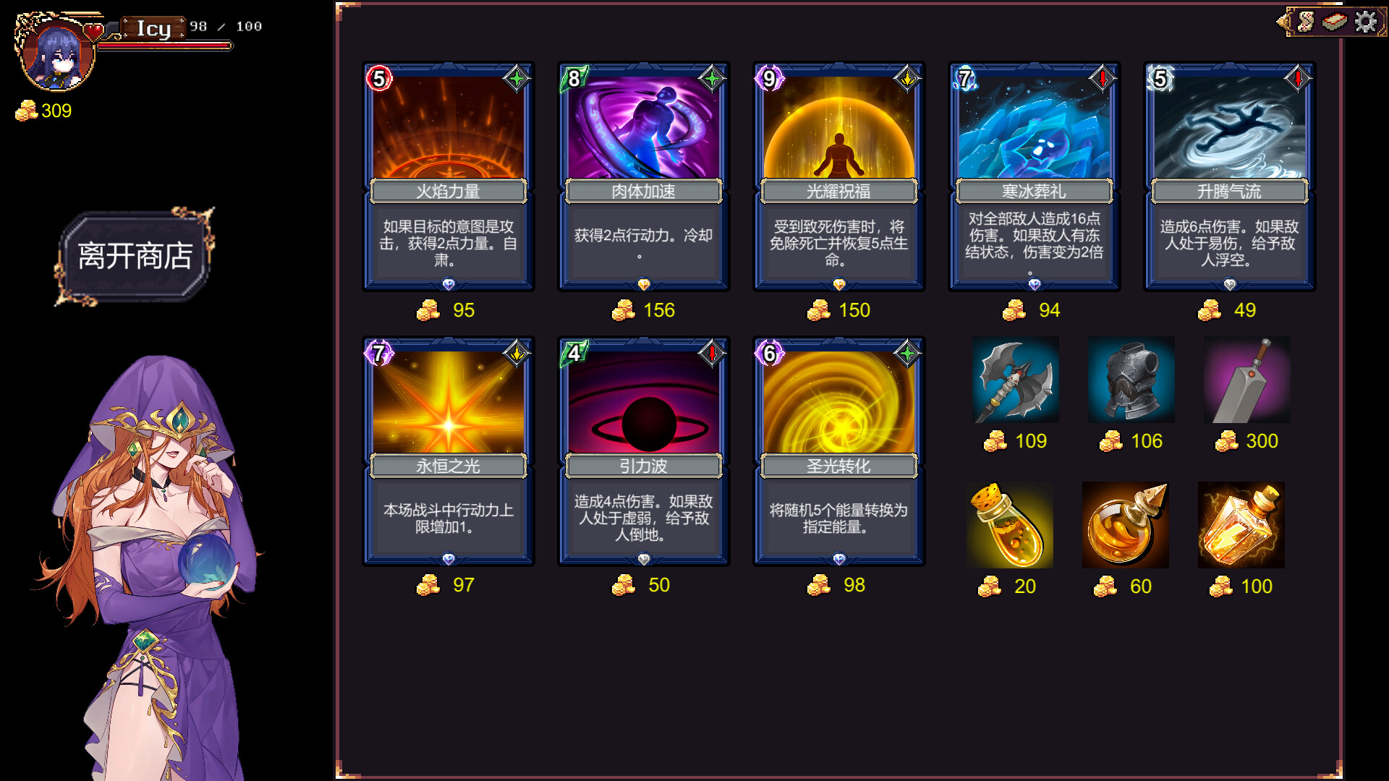Select the 寒冰葬礼 card
This screenshot has height=781, width=1389.
[x=1035, y=176]
